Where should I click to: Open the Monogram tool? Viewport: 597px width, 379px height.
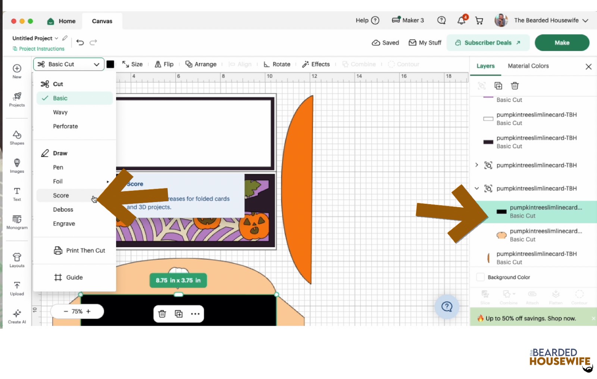click(x=17, y=222)
